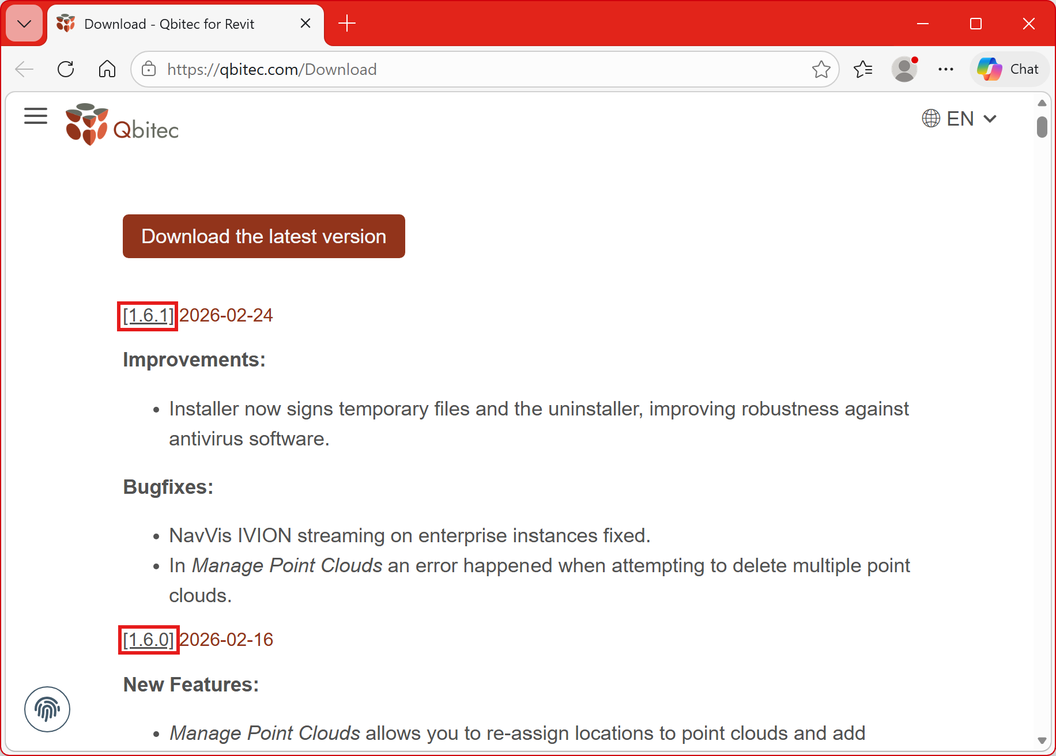Select the Download - Qbitec for Revit tab
Image resolution: width=1056 pixels, height=756 pixels.
pyautogui.click(x=169, y=24)
